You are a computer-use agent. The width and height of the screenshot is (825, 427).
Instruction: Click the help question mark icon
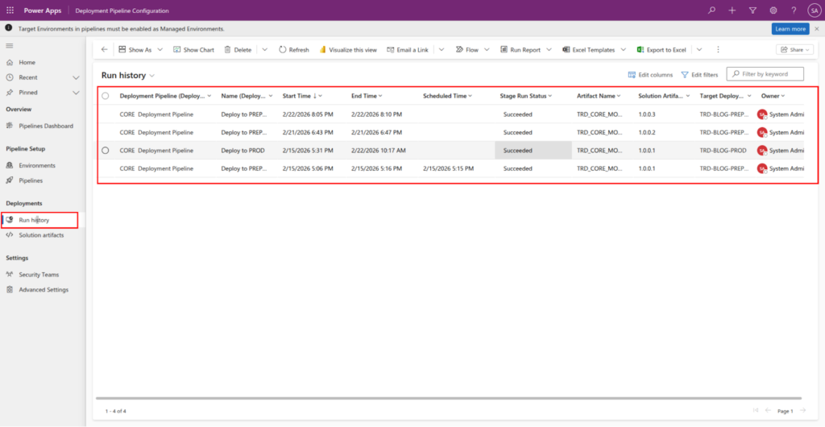[x=794, y=10]
